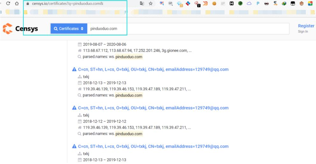Viewport: 316px width, 164px height.
Task: Open the IP lookup magnifier extension
Action: tap(170, 4)
